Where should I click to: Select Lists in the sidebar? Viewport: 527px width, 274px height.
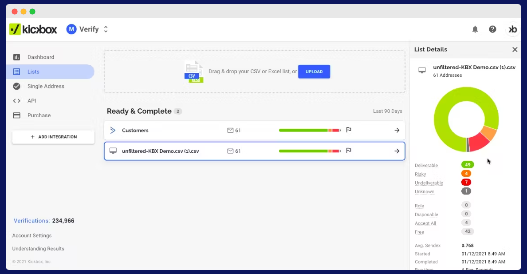(x=50, y=71)
